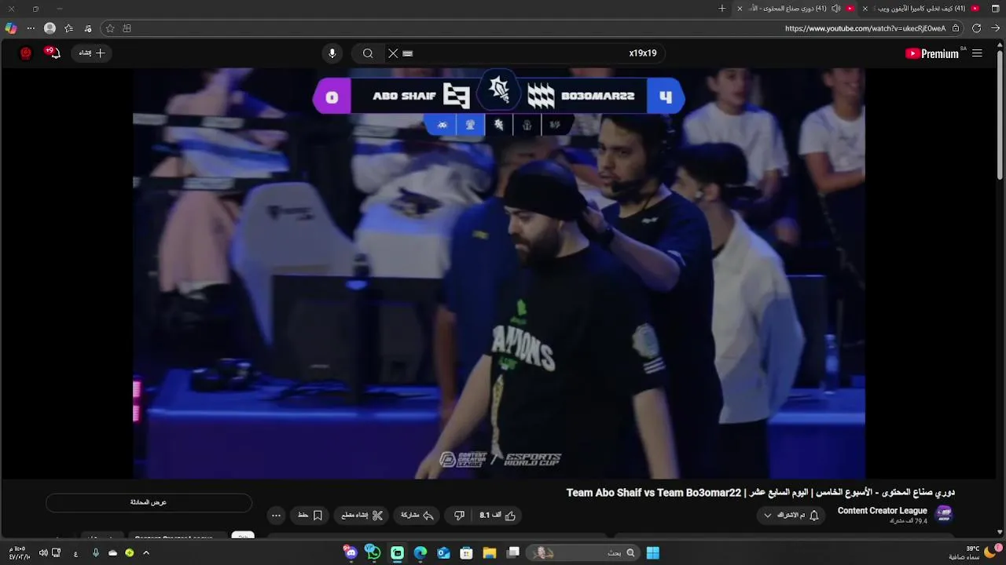
Task: Refresh the current page
Action: pyautogui.click(x=976, y=28)
